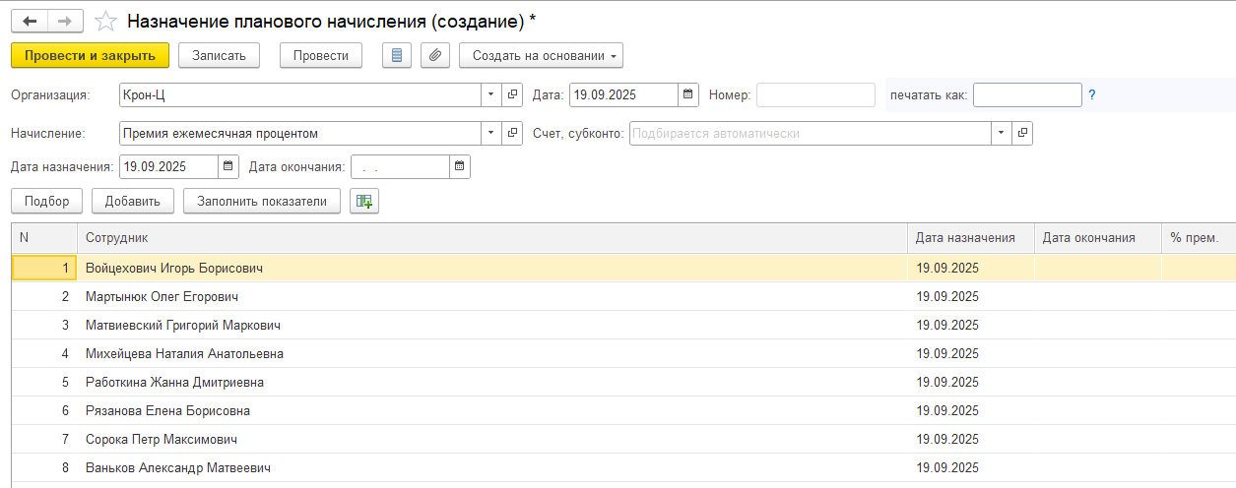Viewport: 1236px width, 488px height.
Task: Click the help question mark near печатать как
Action: pyautogui.click(x=1091, y=95)
